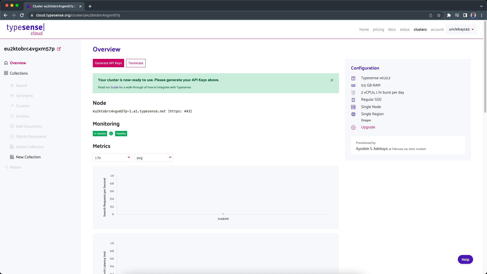Open the browser media control icon
The image size is (487, 274).
457,15
